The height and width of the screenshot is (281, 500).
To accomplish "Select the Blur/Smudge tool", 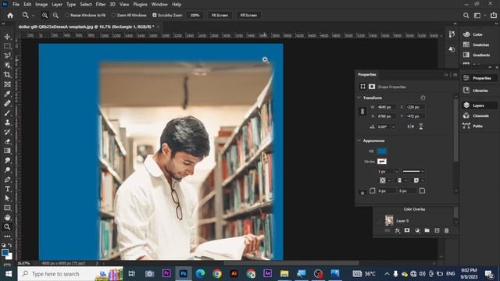I will tap(7, 160).
